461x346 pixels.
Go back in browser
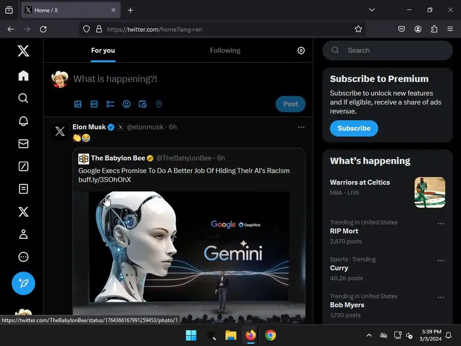[11, 29]
